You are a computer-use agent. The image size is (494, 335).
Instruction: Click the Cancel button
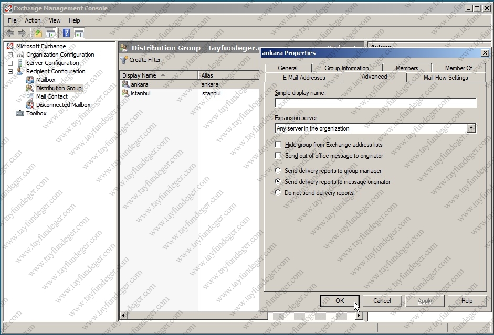pos(382,301)
